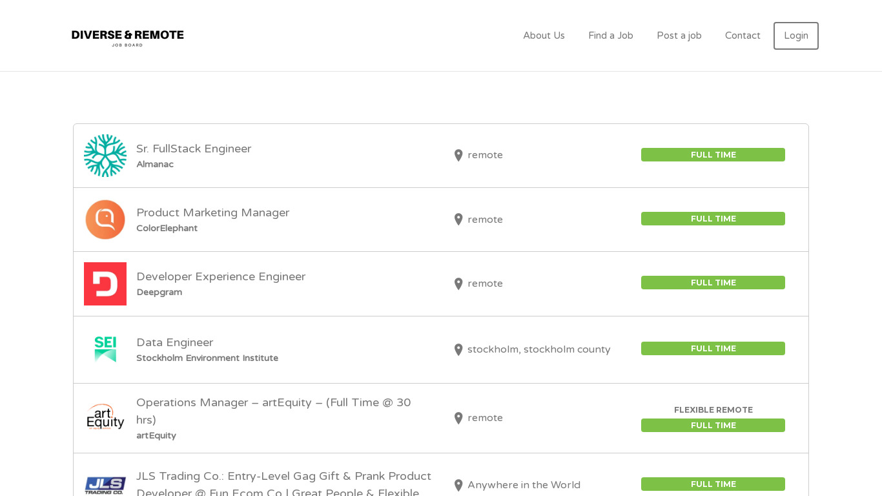Click artEquity company name below job title

pos(156,435)
